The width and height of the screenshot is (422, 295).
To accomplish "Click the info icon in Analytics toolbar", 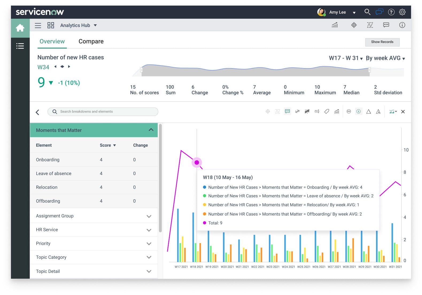I will coord(402,25).
